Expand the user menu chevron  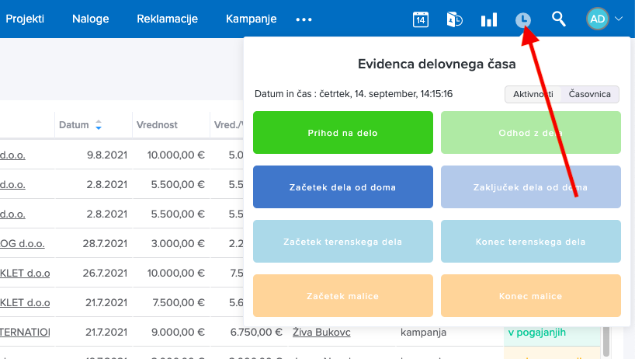click(x=619, y=19)
